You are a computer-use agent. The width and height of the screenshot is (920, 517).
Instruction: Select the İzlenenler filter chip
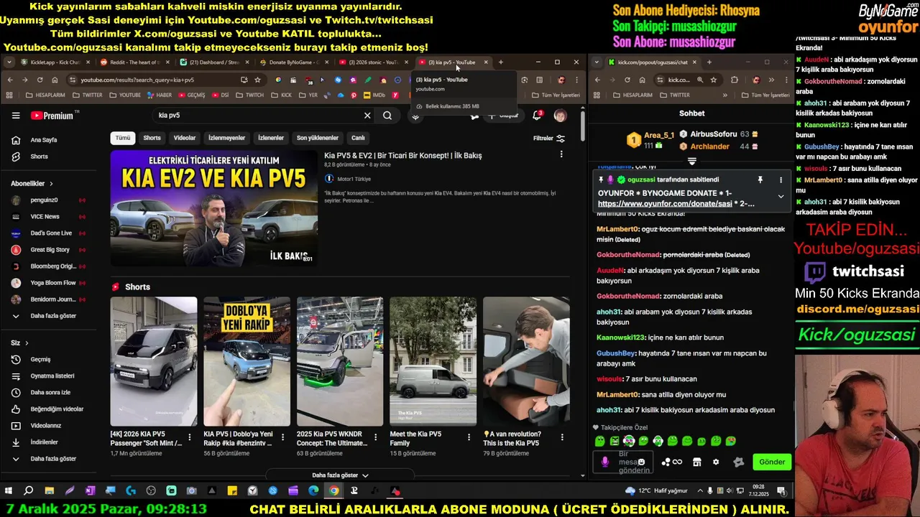[271, 138]
